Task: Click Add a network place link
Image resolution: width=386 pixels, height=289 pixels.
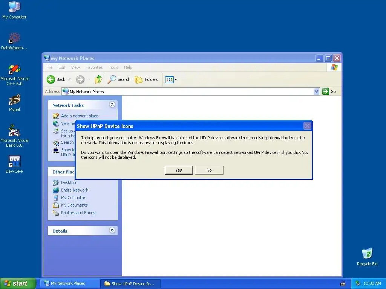Action: pyautogui.click(x=80, y=116)
